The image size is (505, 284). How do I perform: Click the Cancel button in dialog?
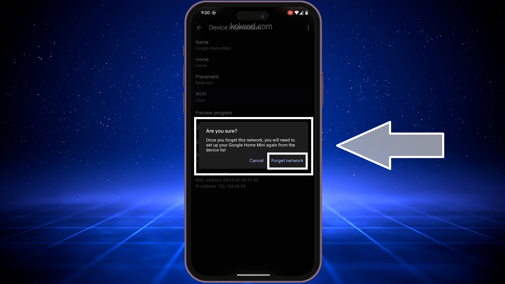point(257,160)
